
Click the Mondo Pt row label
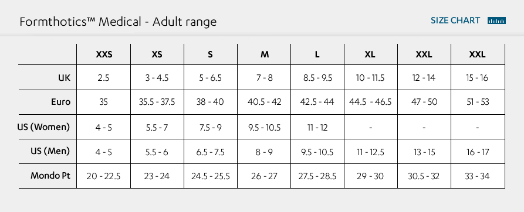pyautogui.click(x=50, y=176)
